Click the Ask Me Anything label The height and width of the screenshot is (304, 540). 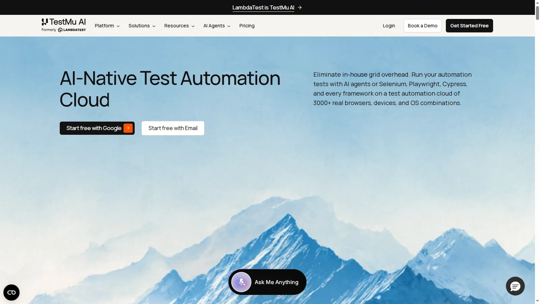pos(276,282)
